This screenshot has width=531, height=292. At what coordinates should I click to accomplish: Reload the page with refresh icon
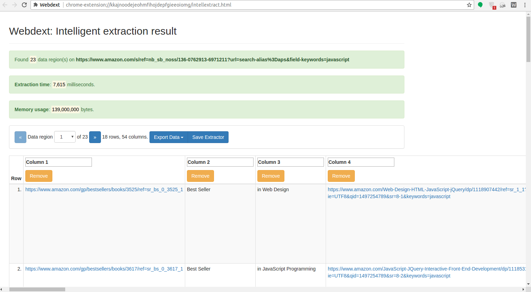pos(24,5)
